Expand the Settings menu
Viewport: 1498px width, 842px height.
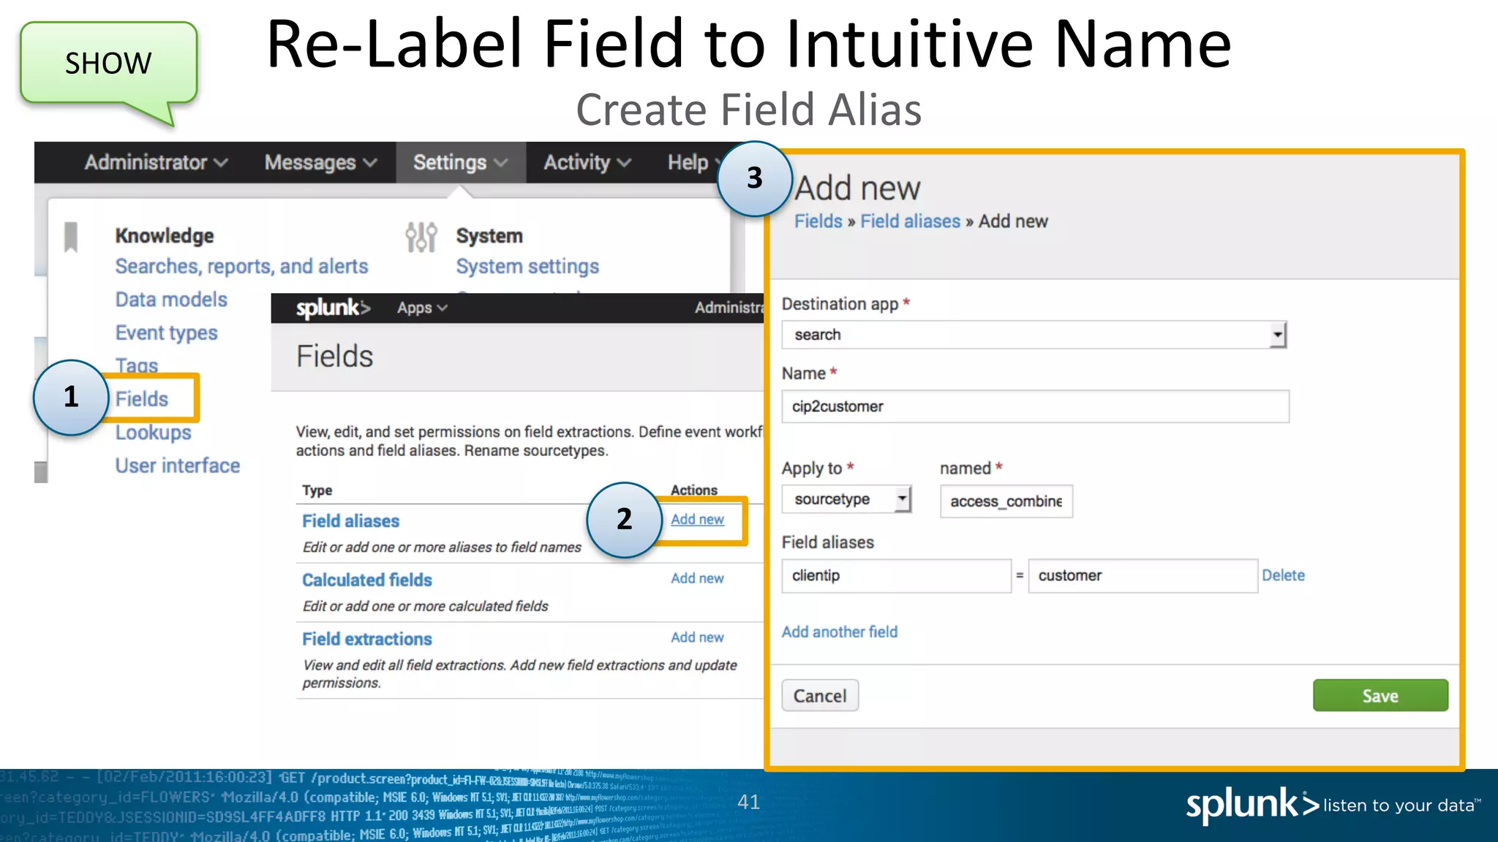pos(460,162)
